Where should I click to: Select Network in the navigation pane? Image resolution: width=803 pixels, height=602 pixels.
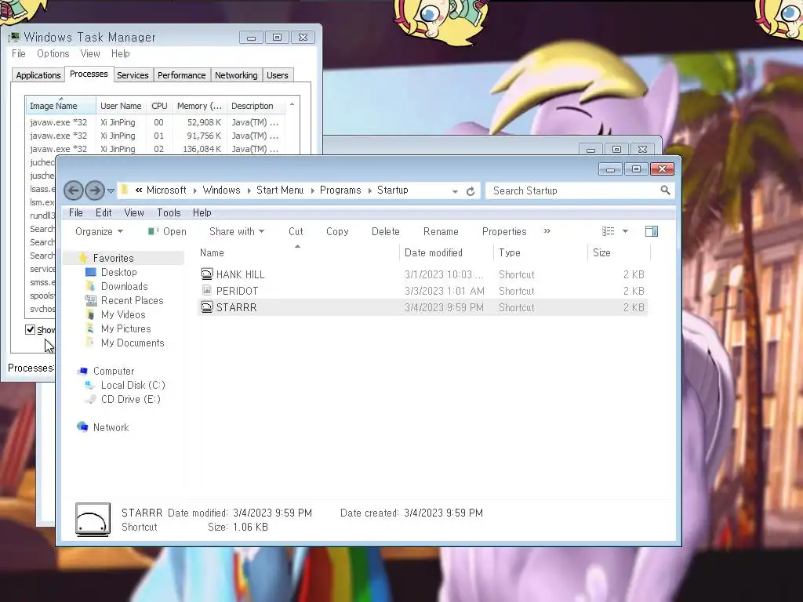[111, 427]
